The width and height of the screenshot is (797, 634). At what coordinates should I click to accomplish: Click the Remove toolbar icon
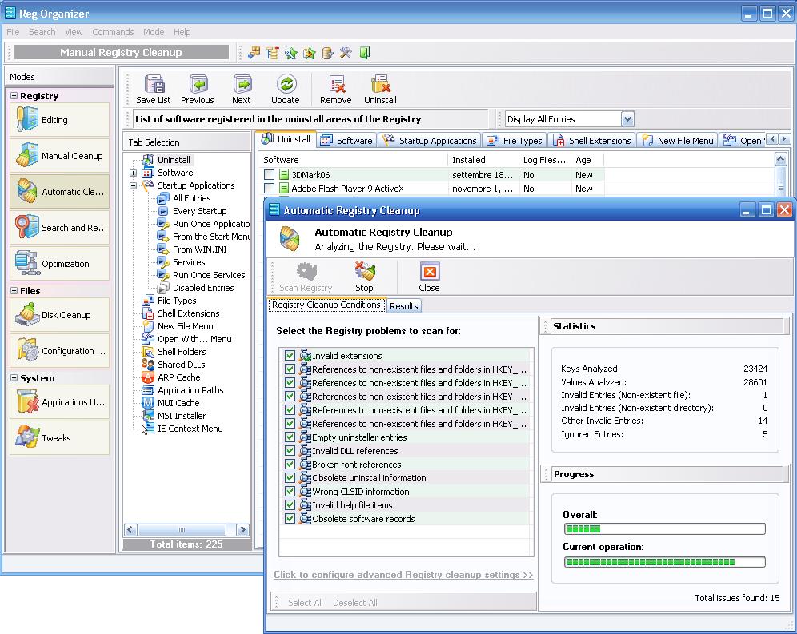tap(336, 86)
